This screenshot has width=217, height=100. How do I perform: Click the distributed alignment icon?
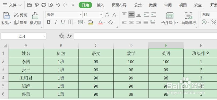[x=153, y=22]
